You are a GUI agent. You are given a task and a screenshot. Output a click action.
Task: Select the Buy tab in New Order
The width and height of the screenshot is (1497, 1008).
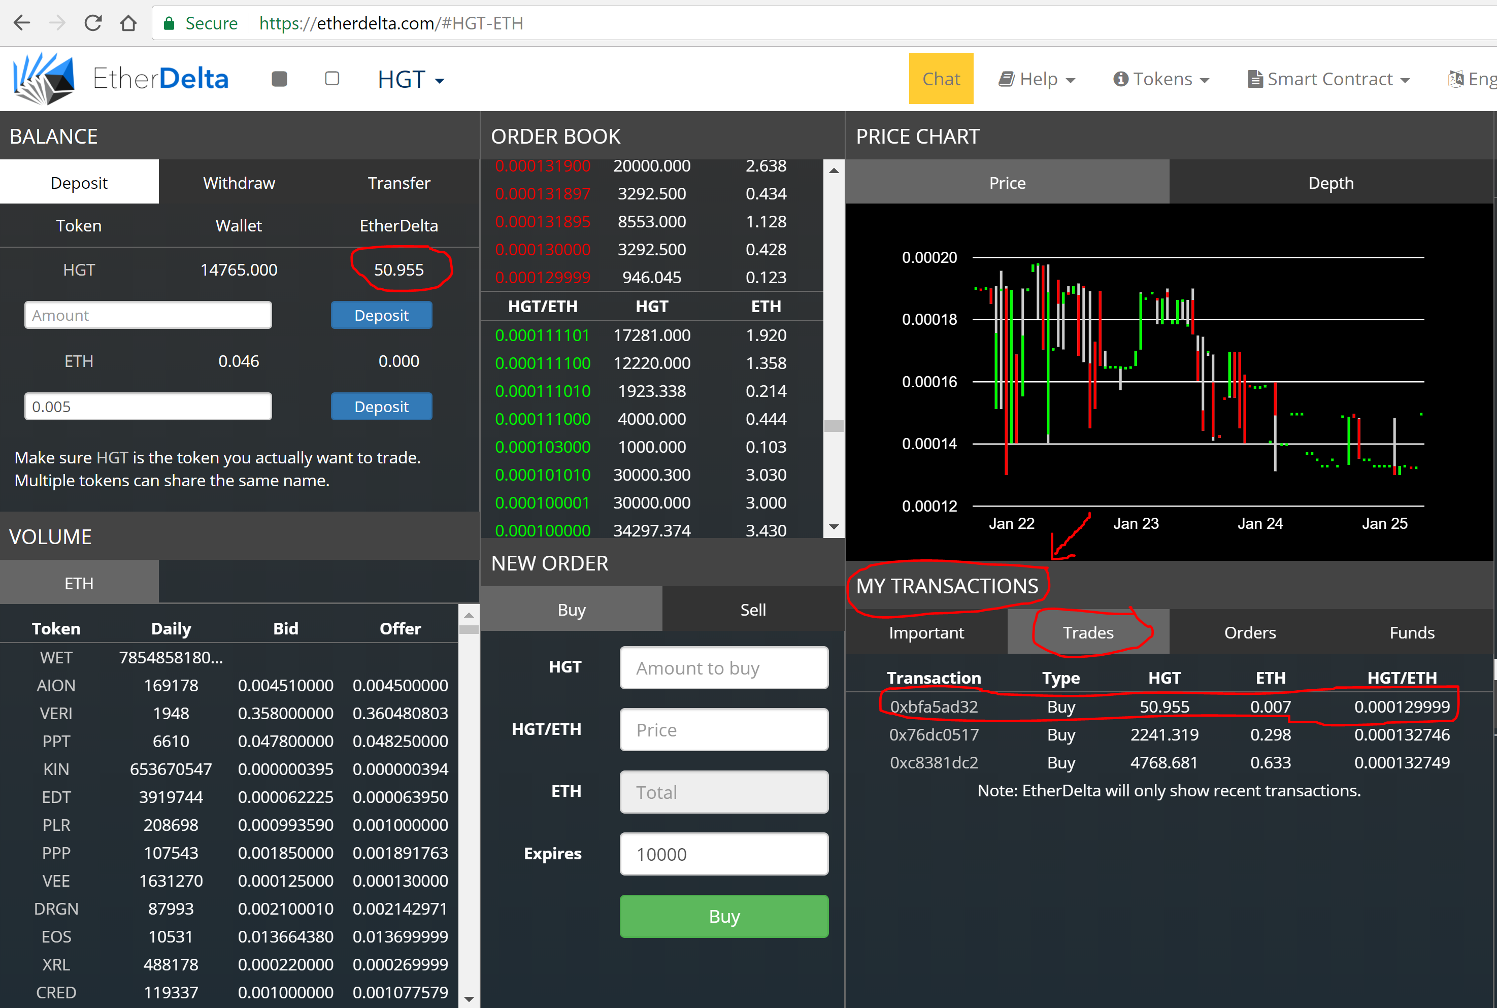572,610
